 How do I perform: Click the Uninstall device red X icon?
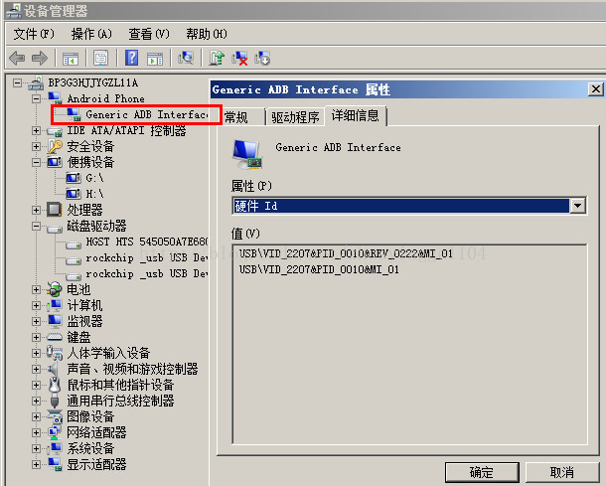click(x=239, y=58)
